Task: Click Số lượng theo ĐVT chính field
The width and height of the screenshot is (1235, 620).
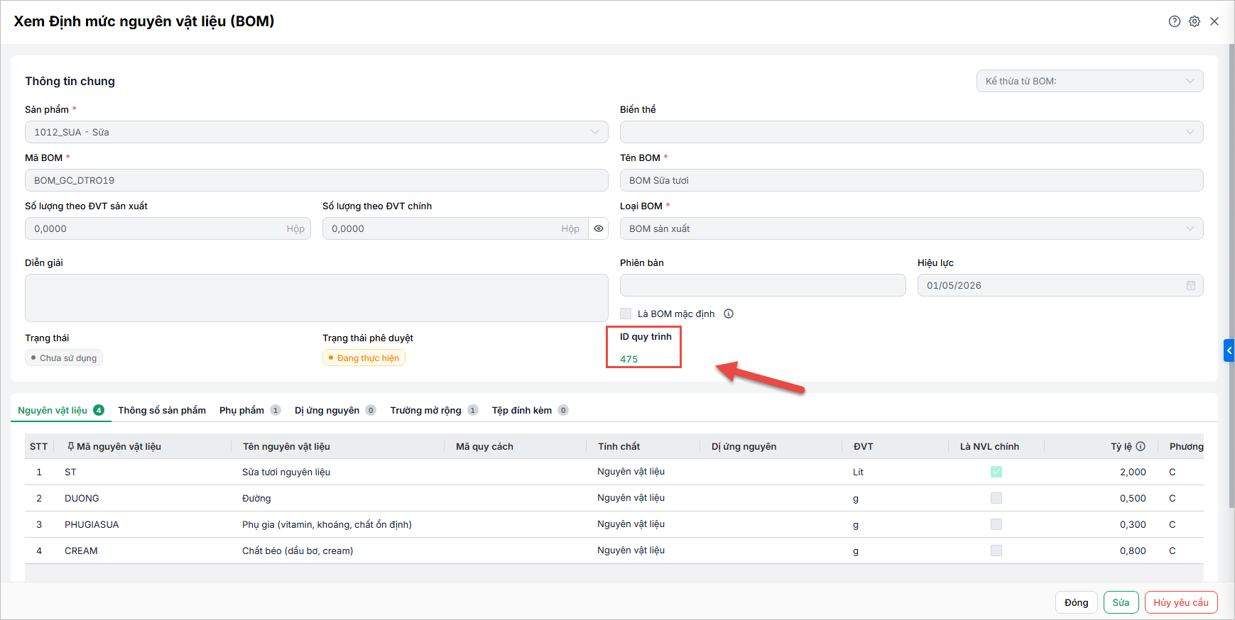Action: (455, 228)
